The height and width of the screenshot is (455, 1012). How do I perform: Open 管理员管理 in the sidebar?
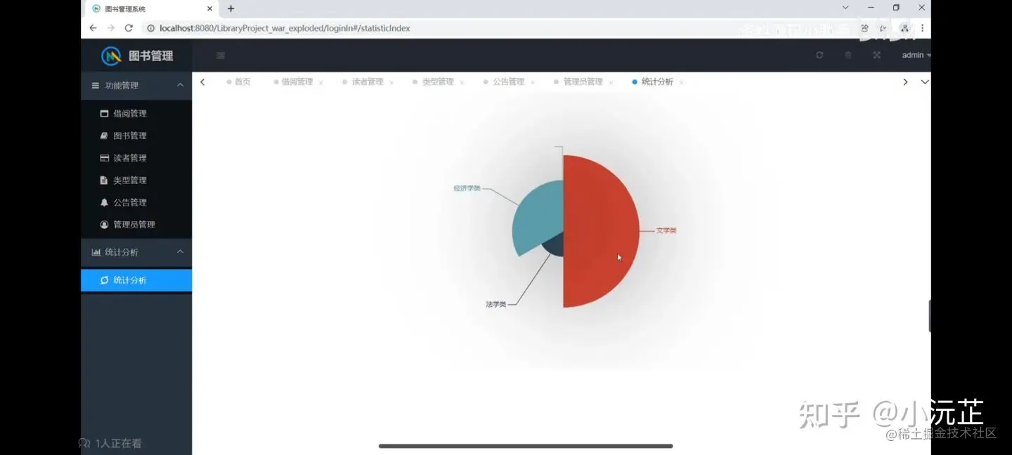pos(136,225)
